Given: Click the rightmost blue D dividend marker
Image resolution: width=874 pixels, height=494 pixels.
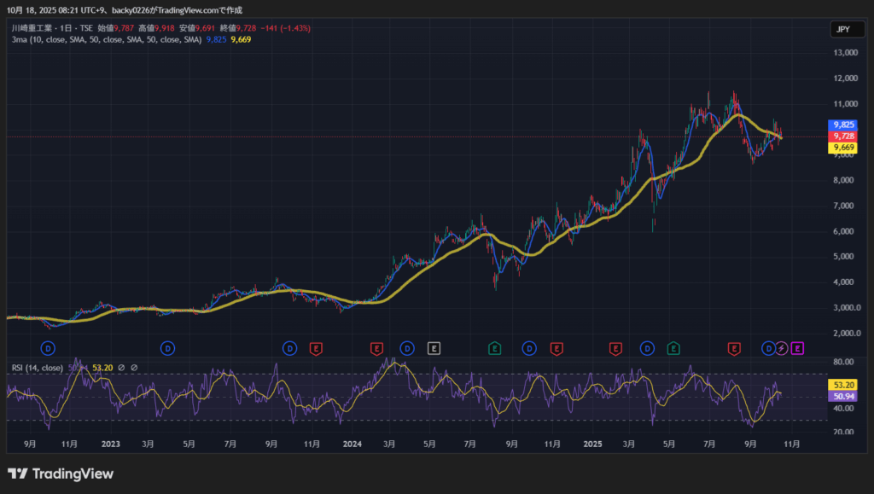Looking at the screenshot, I should click(768, 348).
